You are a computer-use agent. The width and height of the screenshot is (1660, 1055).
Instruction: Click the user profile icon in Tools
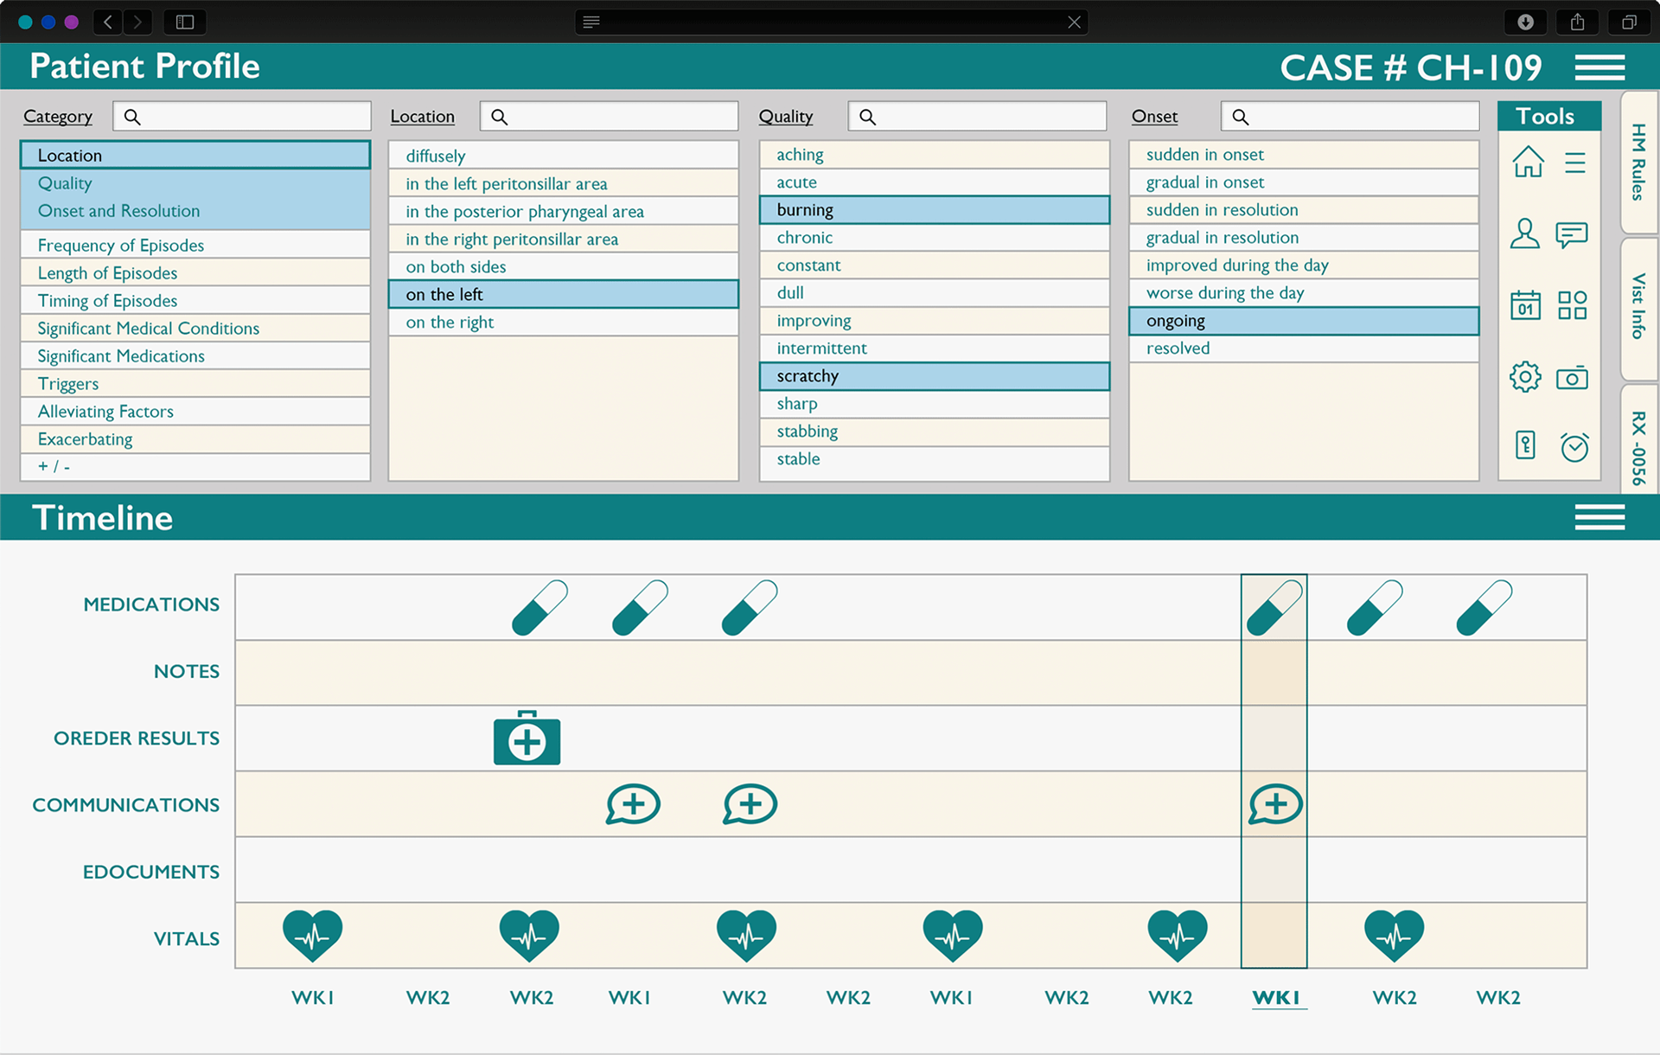(x=1524, y=233)
